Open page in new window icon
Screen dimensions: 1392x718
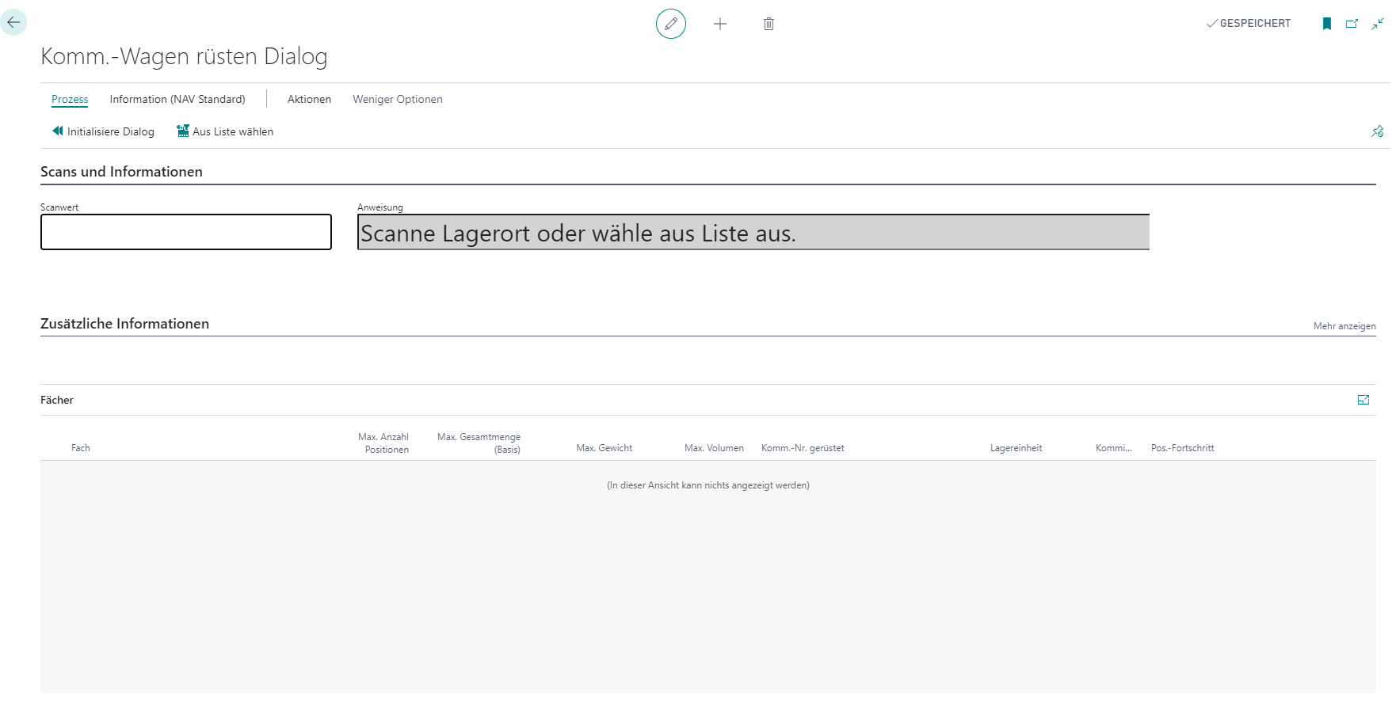[1352, 24]
